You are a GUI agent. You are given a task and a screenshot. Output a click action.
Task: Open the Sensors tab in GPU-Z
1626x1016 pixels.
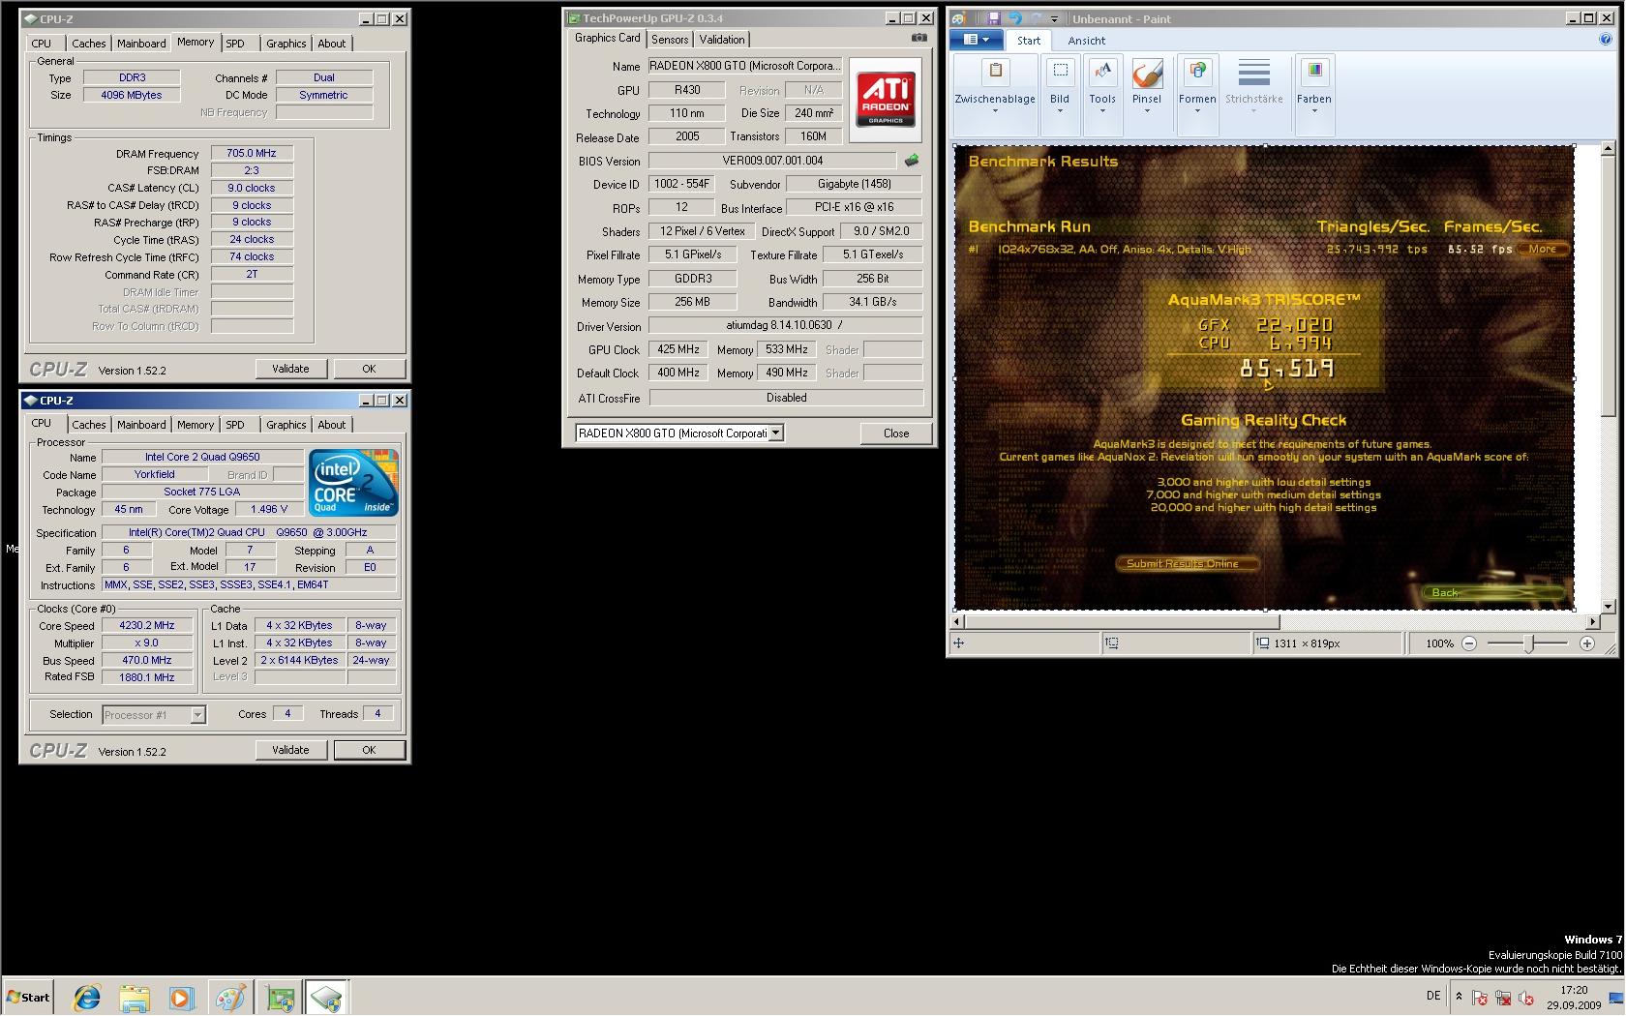coord(670,40)
